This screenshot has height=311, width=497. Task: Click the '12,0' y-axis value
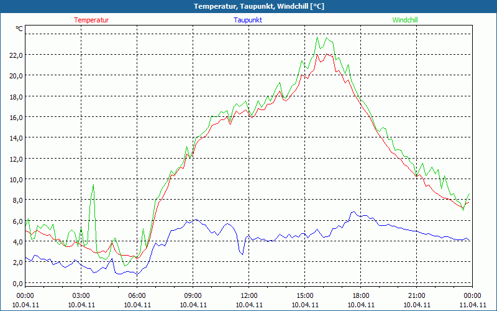[16, 159]
